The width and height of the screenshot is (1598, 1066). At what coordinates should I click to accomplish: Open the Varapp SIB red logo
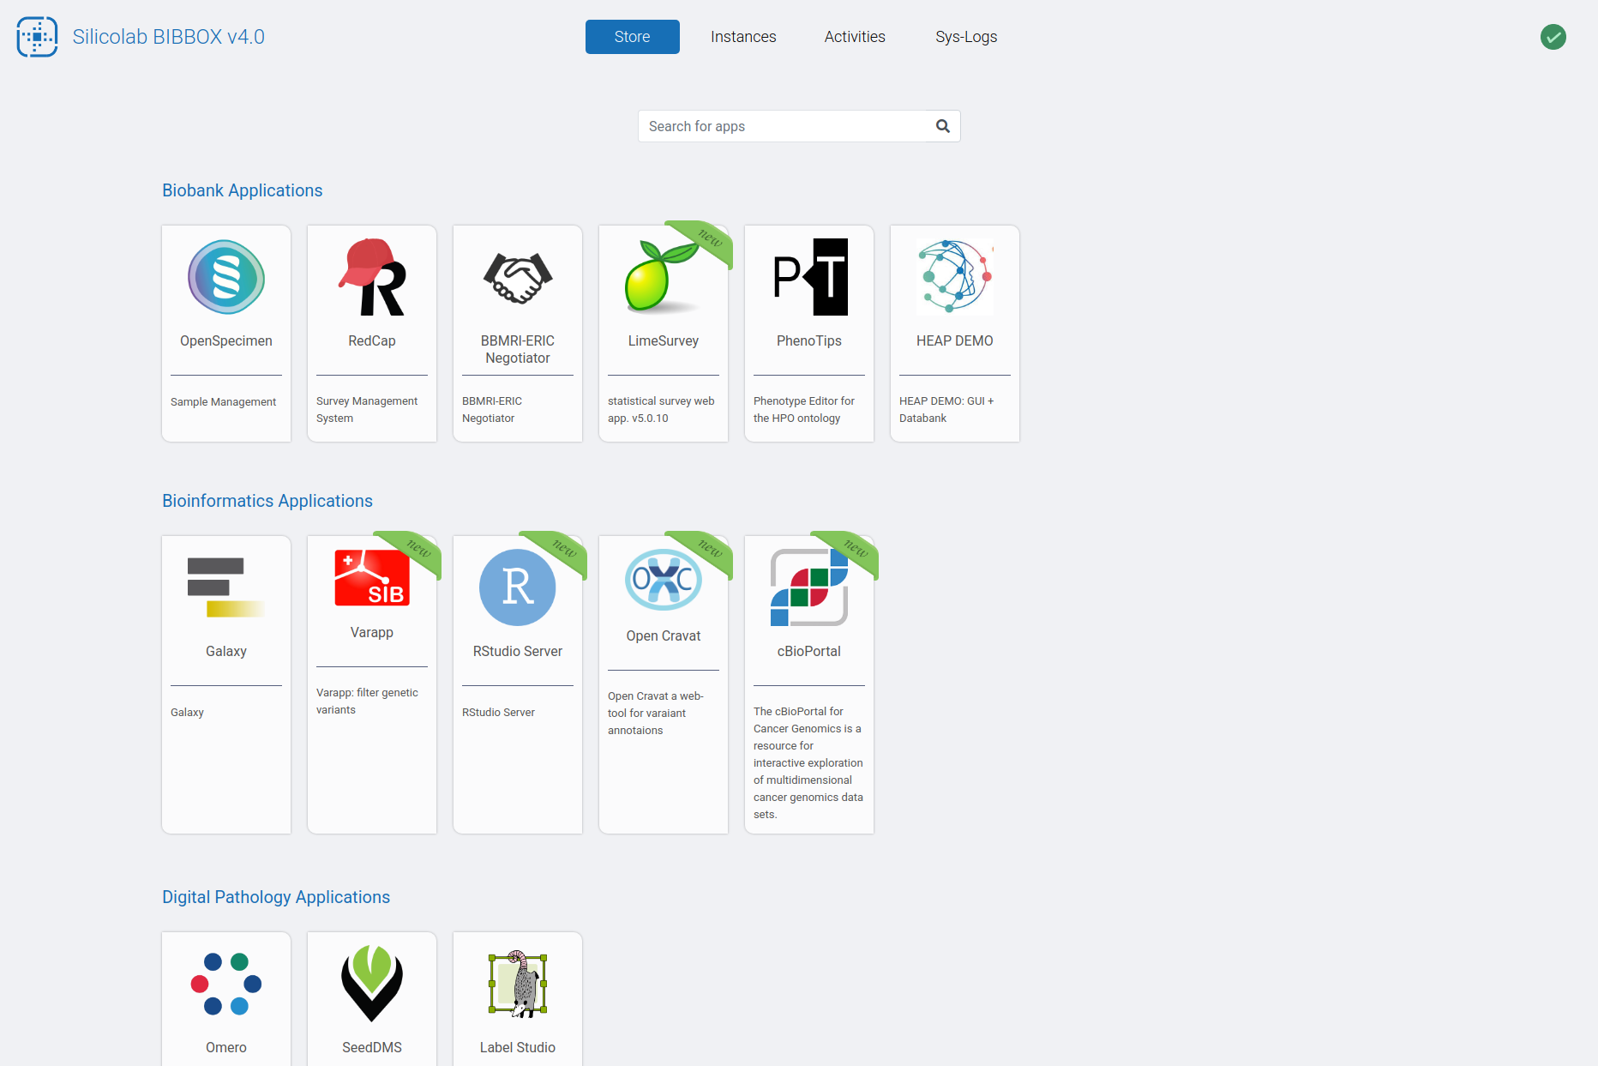pos(372,578)
